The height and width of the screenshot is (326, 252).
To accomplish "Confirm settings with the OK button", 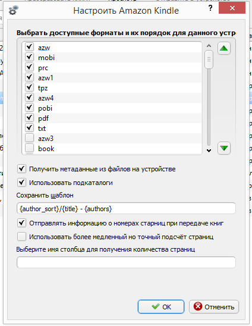I will pyautogui.click(x=161, y=306).
